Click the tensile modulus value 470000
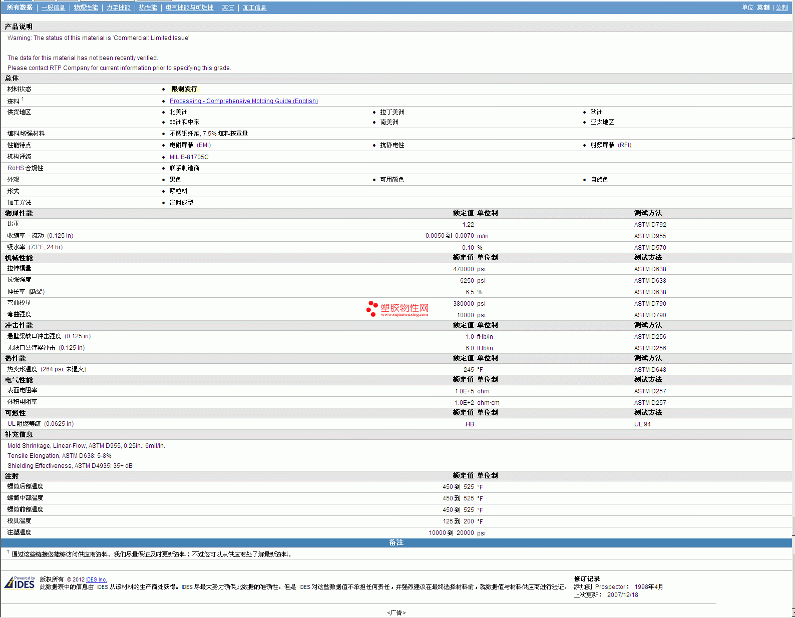795x618 pixels. click(464, 269)
